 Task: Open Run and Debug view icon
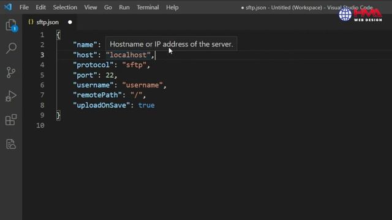click(11, 96)
